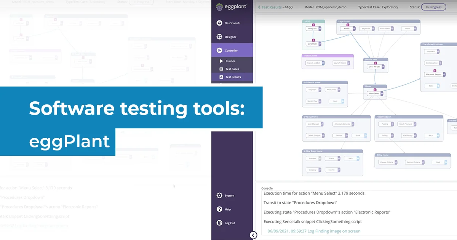Select the EDI History action node
Screen dimensions: 457x240
click(x=409, y=136)
